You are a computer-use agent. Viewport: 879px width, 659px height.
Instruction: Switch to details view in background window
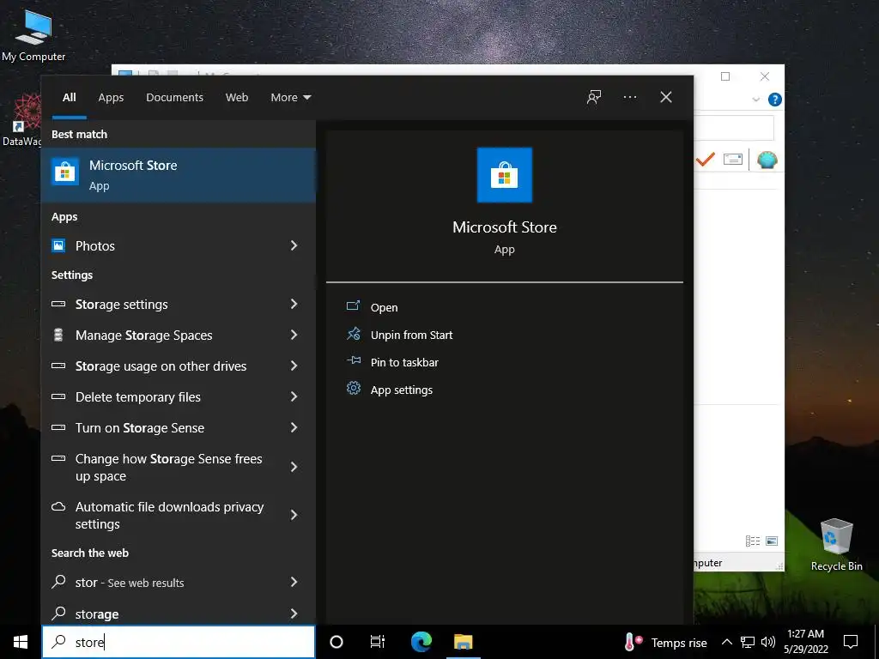[752, 541]
